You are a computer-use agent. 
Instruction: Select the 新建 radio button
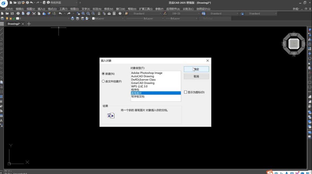pyautogui.click(x=103, y=74)
